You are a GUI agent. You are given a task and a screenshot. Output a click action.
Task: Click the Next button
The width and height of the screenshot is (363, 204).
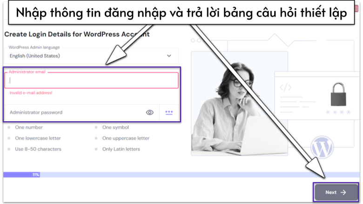336,192
